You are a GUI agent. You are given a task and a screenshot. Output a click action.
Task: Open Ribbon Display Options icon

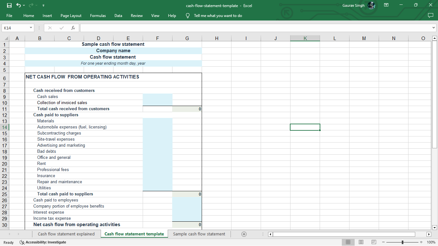pos(386,5)
